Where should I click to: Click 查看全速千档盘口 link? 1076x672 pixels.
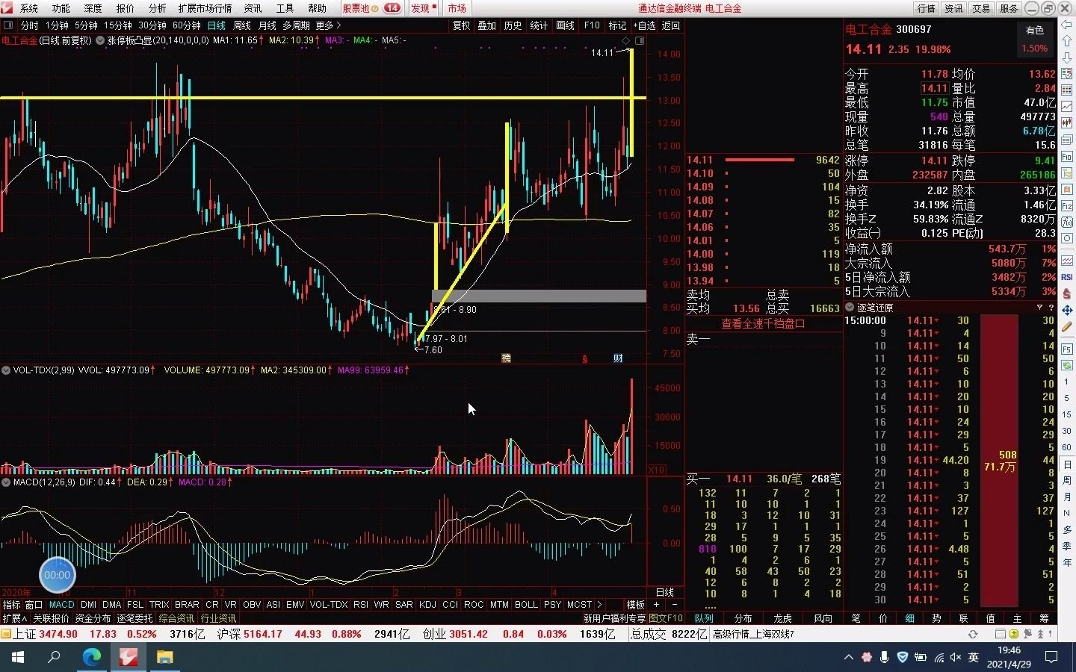point(763,324)
